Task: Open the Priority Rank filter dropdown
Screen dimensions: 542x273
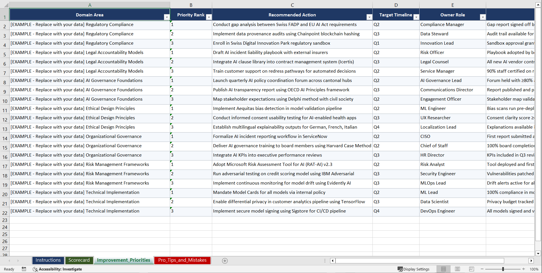Action: [x=209, y=17]
